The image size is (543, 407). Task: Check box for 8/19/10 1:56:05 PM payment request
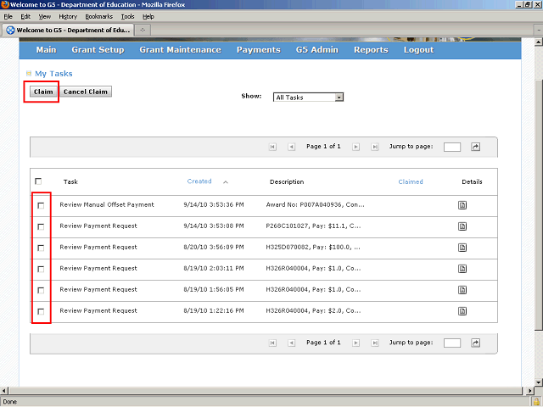click(41, 290)
